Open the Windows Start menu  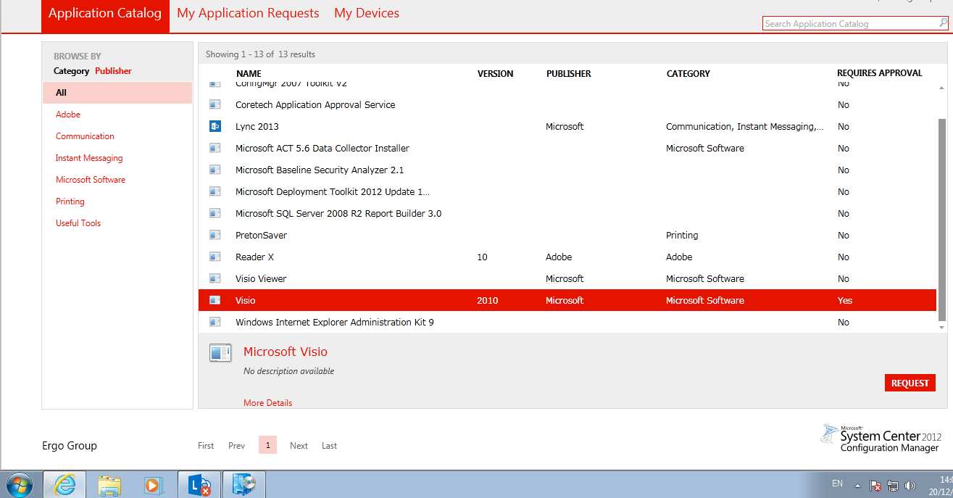point(20,484)
